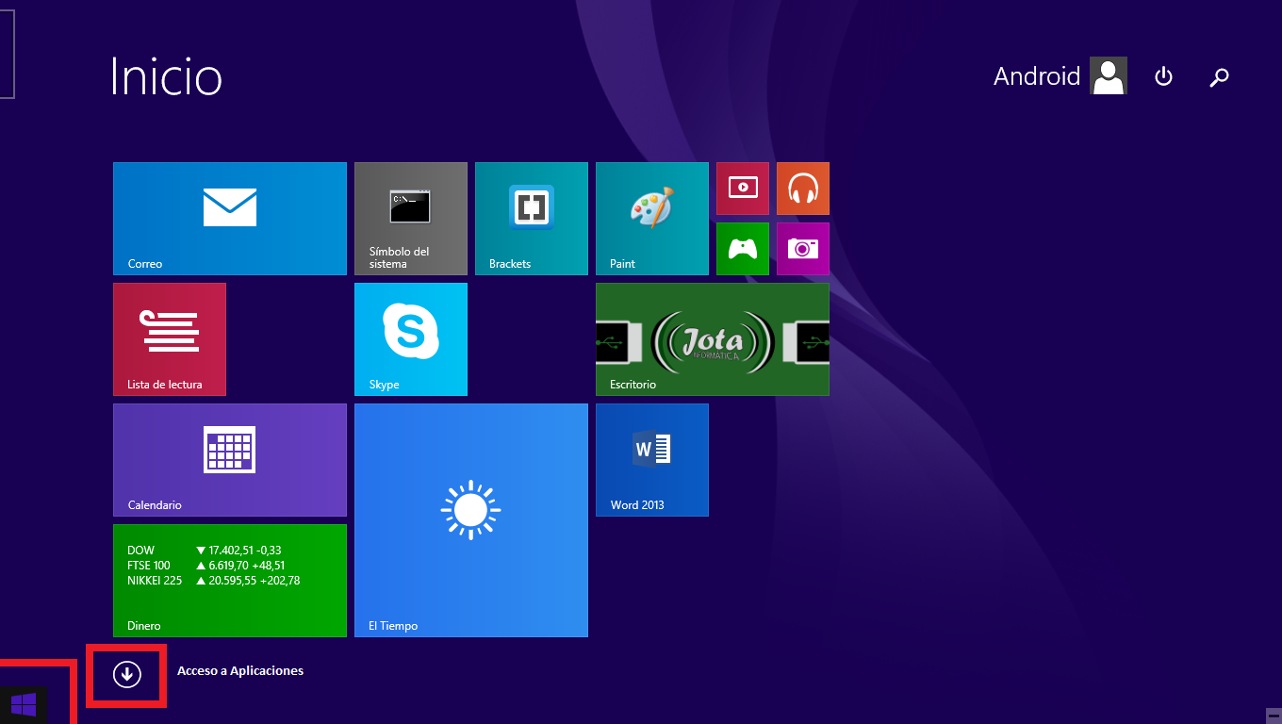The image size is (1282, 724).
Task: Open the Android user account menu
Action: pyautogui.click(x=1059, y=76)
